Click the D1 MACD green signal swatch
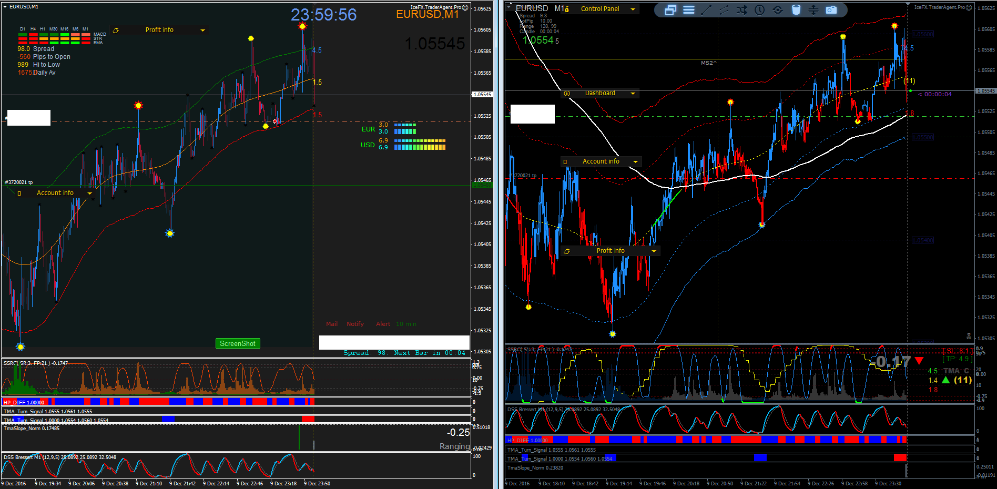 [23, 35]
